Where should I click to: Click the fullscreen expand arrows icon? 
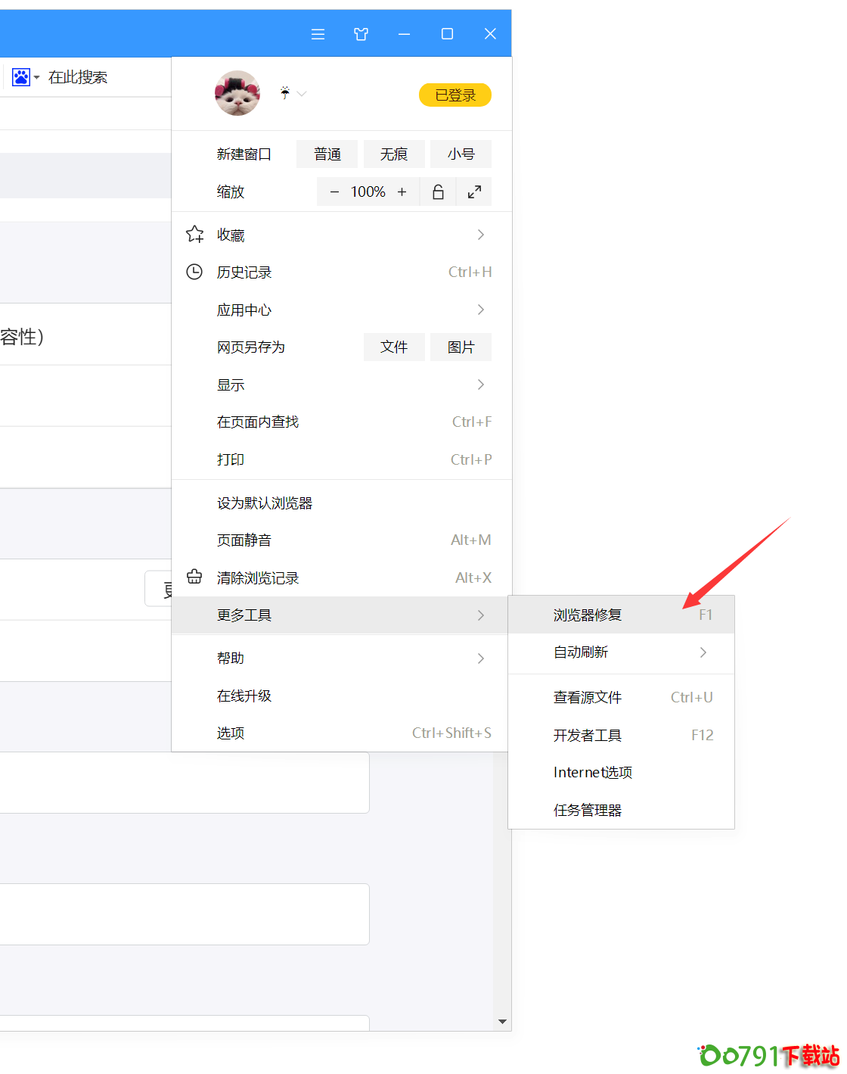pos(474,192)
